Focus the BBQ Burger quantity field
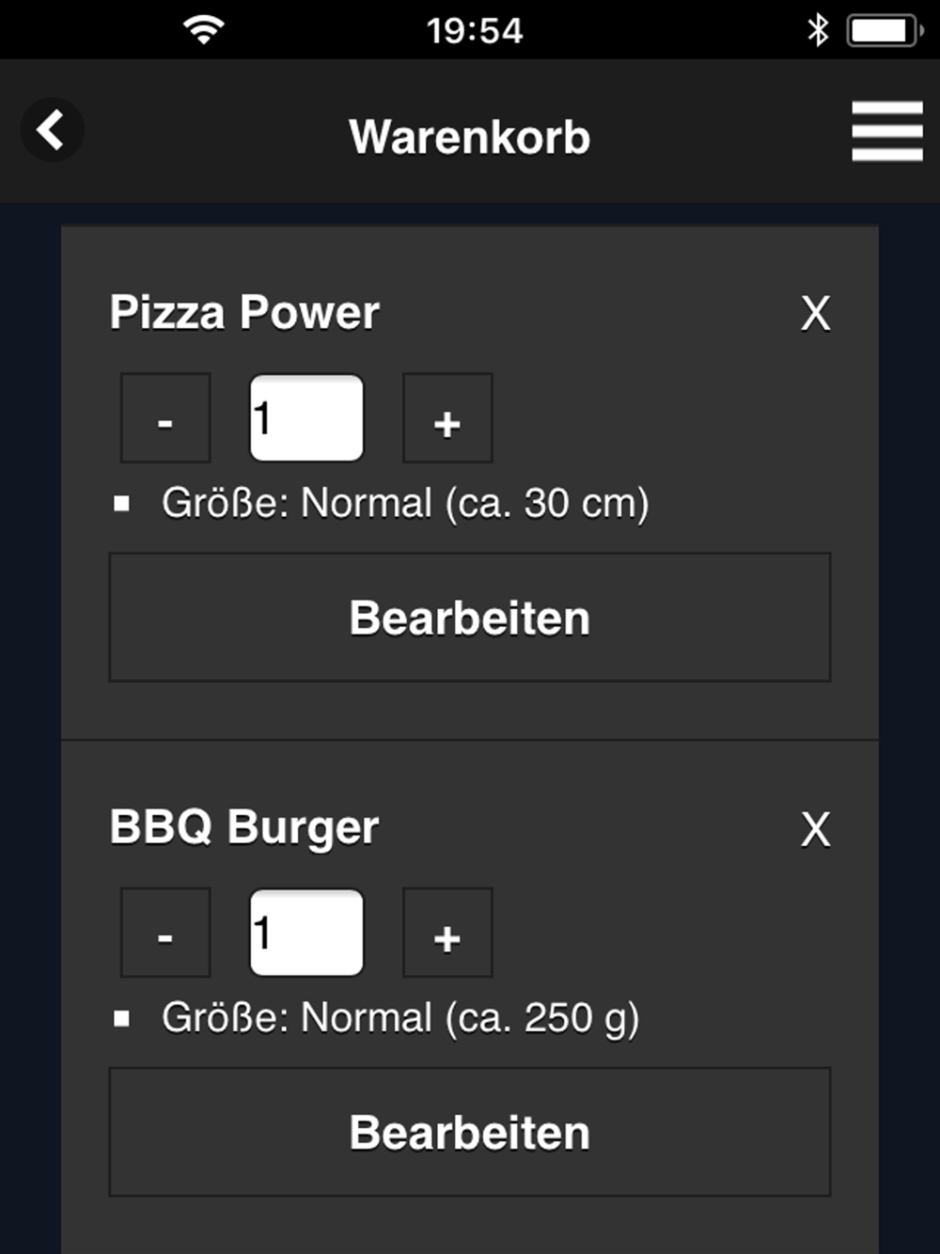 point(306,933)
